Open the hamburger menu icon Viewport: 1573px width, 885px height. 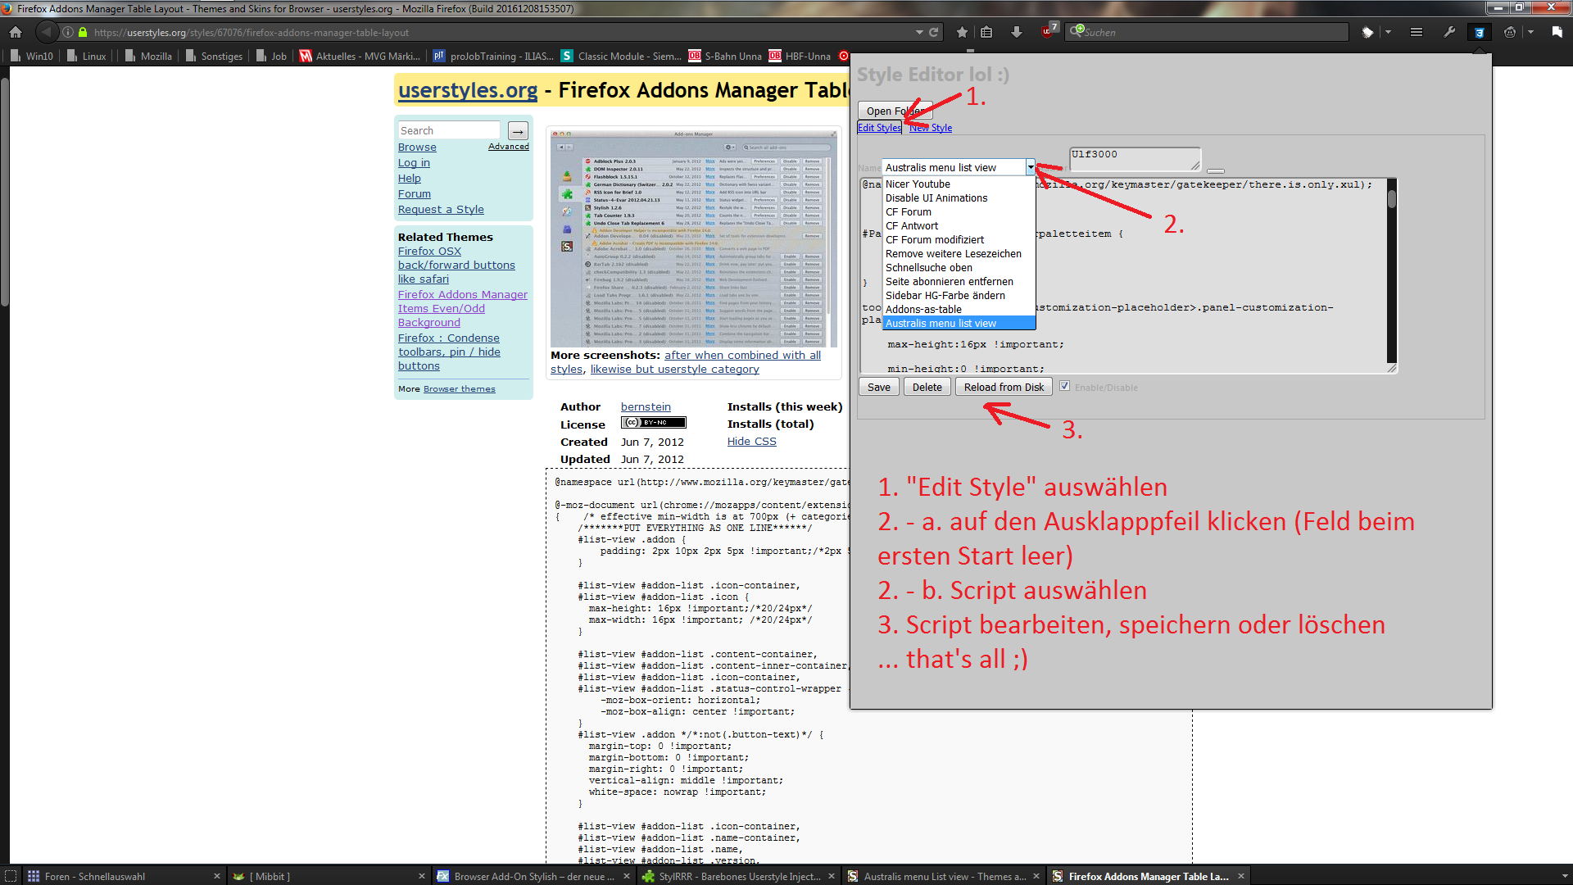click(x=1416, y=32)
